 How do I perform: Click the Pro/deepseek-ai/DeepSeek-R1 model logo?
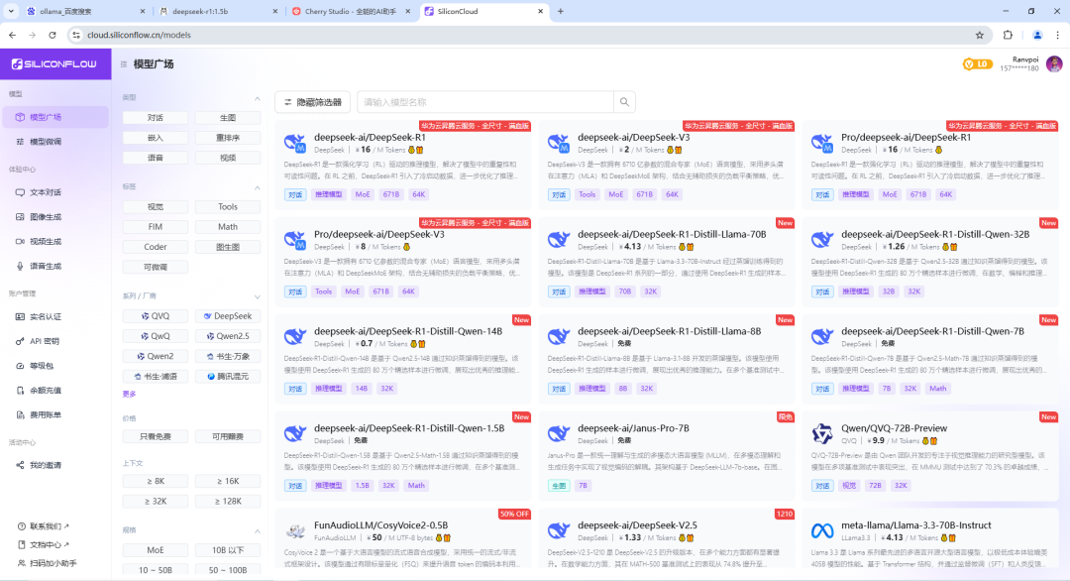pos(821,144)
